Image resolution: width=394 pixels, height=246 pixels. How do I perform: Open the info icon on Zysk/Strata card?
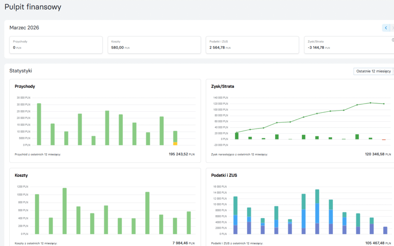(393, 40)
